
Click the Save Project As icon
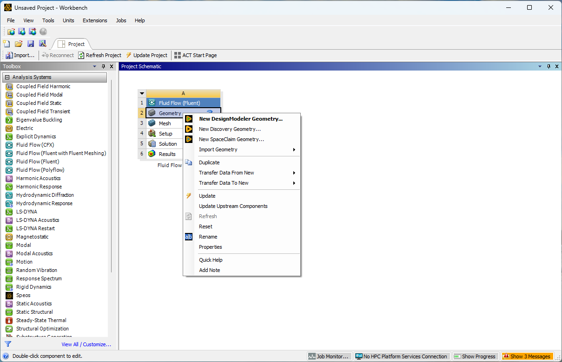coord(43,44)
